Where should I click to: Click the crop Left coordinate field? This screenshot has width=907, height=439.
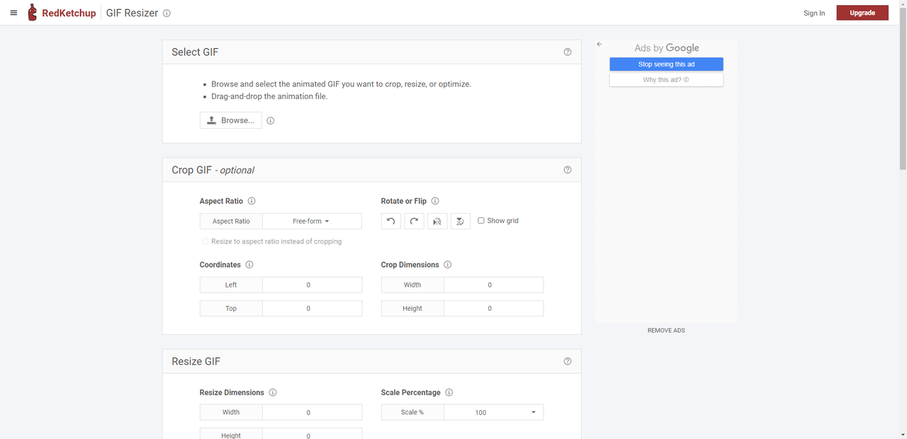[x=312, y=285]
